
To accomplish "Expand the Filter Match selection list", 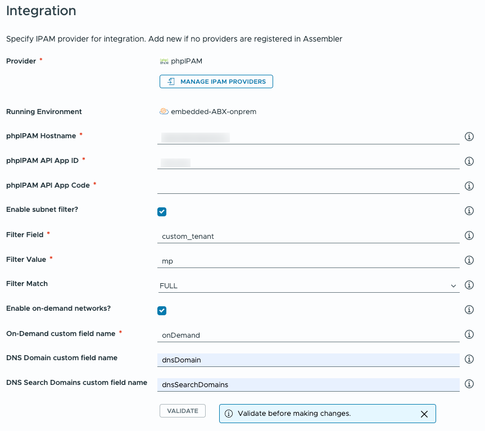I will point(309,285).
